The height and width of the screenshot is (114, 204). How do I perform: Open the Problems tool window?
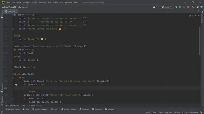point(84,109)
